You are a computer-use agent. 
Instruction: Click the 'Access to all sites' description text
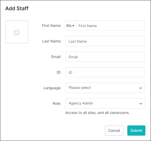98,113
